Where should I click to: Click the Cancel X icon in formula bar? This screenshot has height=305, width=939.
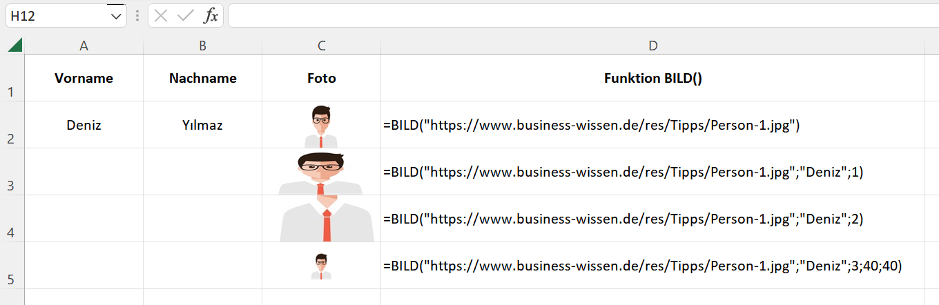point(161,16)
